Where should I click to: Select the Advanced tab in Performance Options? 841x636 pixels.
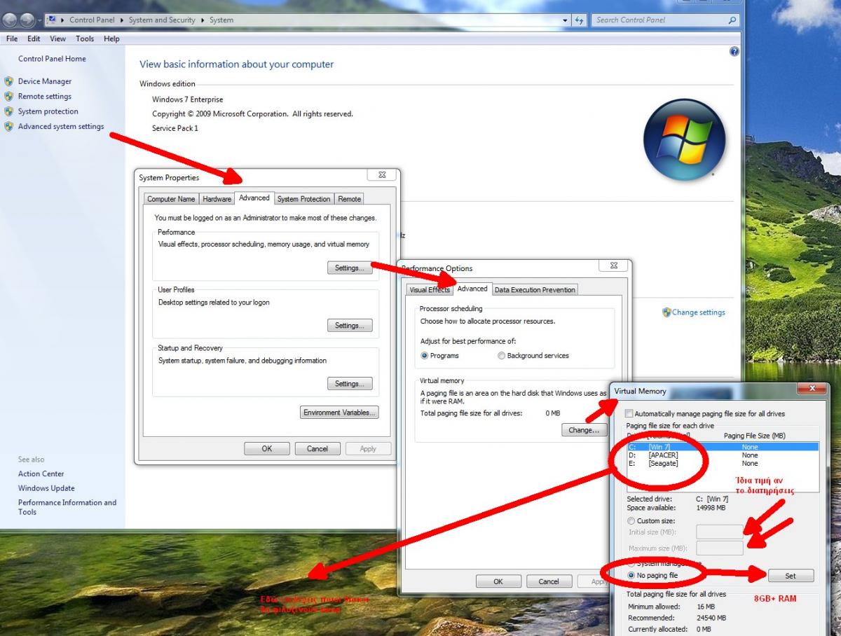coord(472,288)
